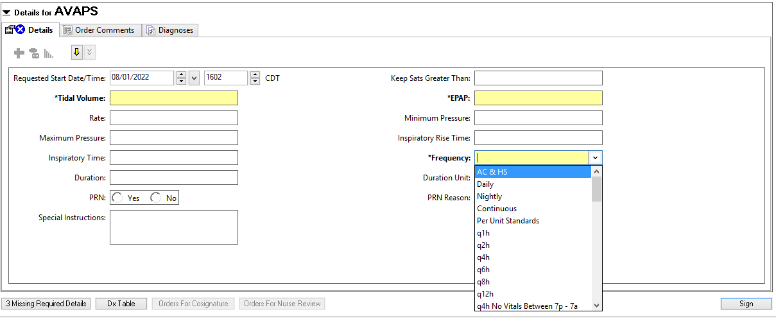Choose q4h No Vitals Between 7p - 7a

pyautogui.click(x=533, y=306)
